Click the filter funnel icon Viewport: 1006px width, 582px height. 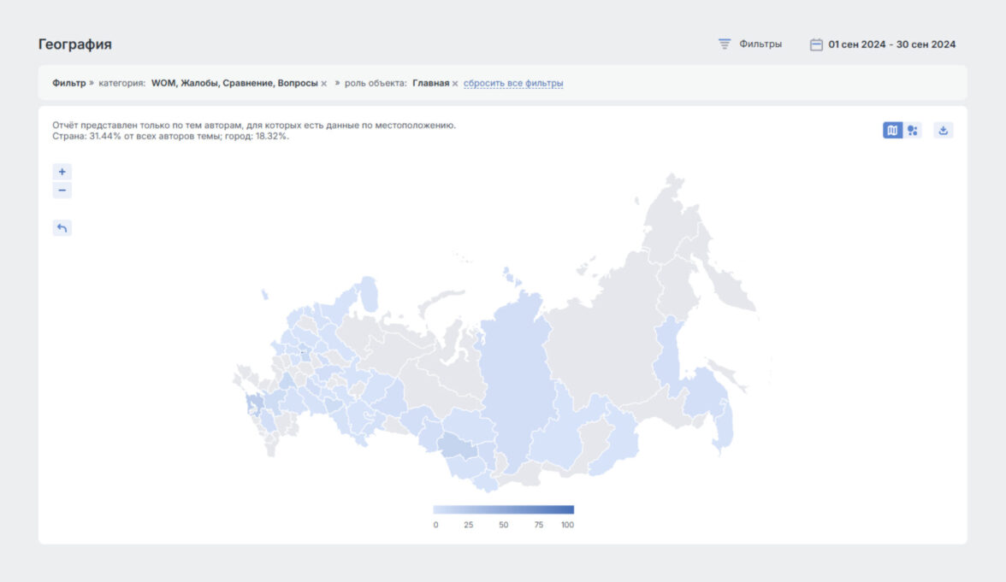click(x=725, y=44)
